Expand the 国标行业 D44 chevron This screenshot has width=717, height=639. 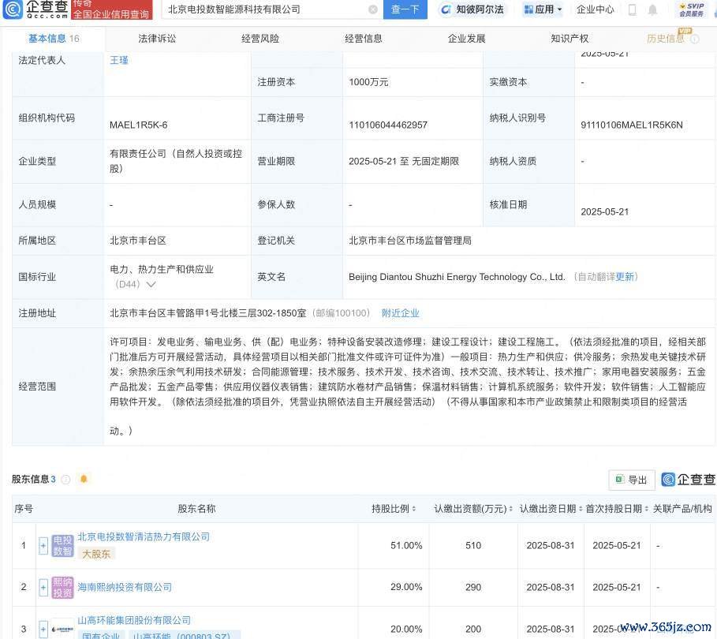click(x=151, y=284)
